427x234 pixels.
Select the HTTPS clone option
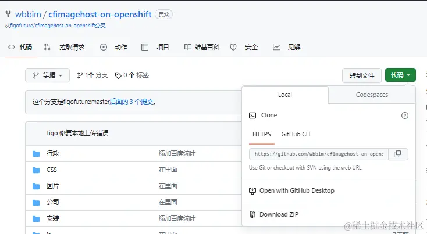click(262, 134)
